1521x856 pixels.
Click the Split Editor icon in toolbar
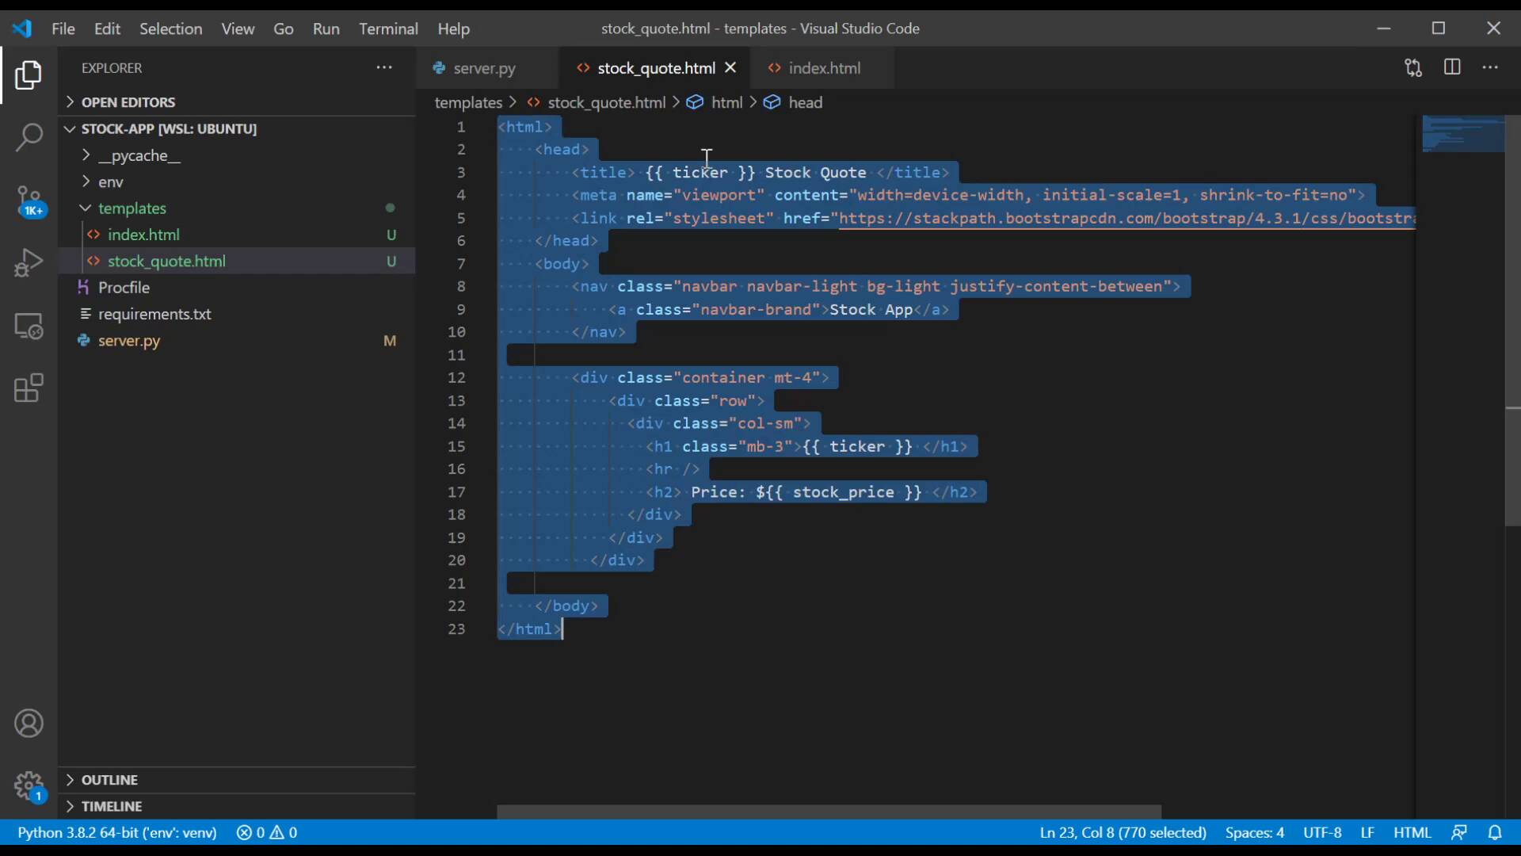(1452, 68)
